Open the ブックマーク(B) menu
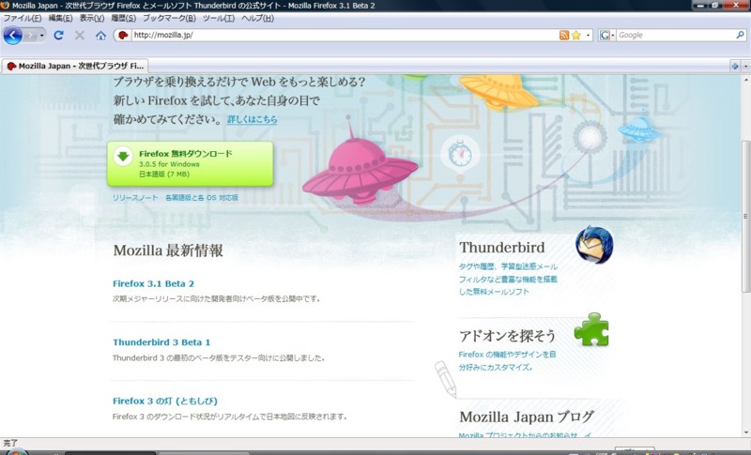The height and width of the screenshot is (455, 751). click(169, 18)
